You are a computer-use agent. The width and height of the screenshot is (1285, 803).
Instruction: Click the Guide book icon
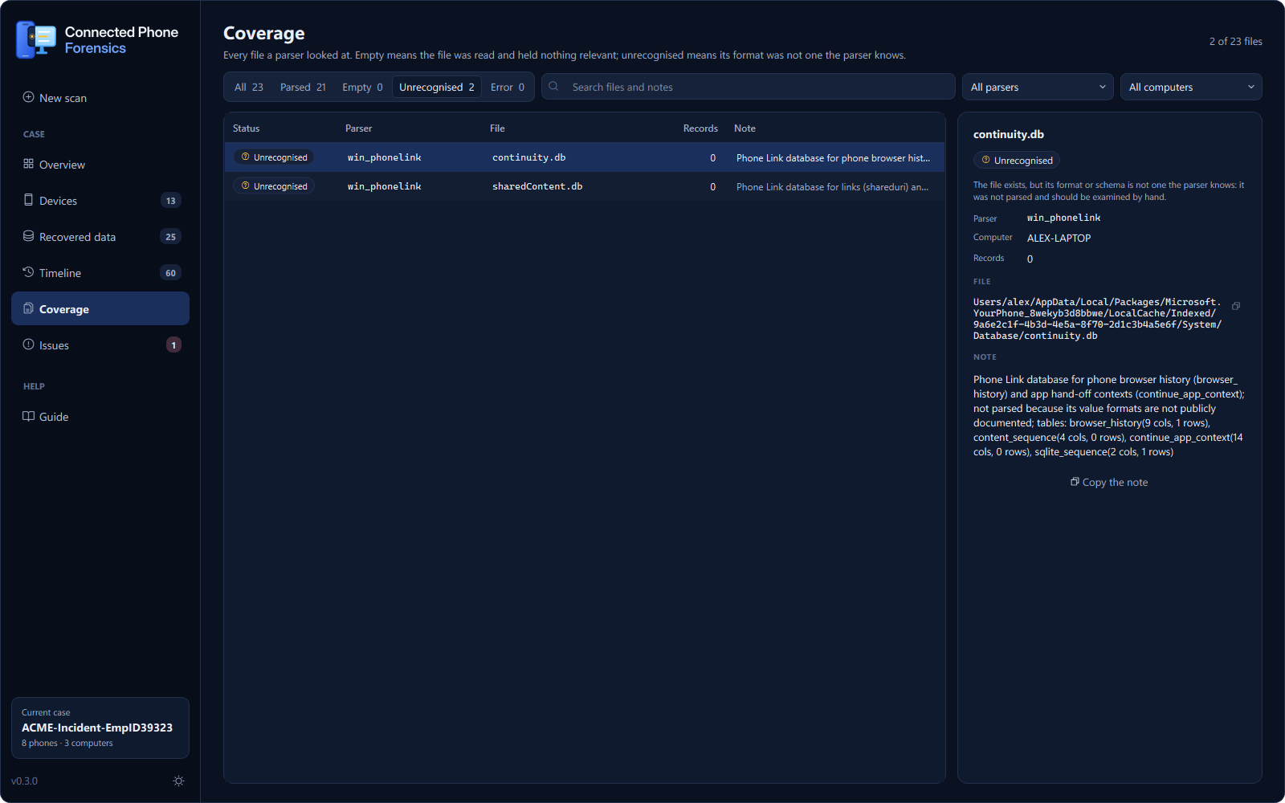click(x=28, y=416)
